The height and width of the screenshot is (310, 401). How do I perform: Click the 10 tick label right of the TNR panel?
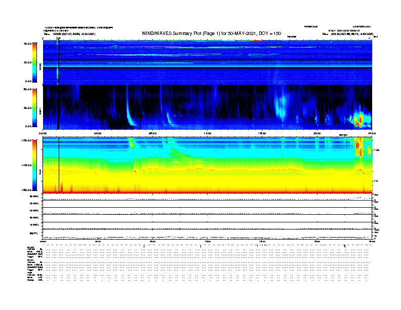pos(376,181)
